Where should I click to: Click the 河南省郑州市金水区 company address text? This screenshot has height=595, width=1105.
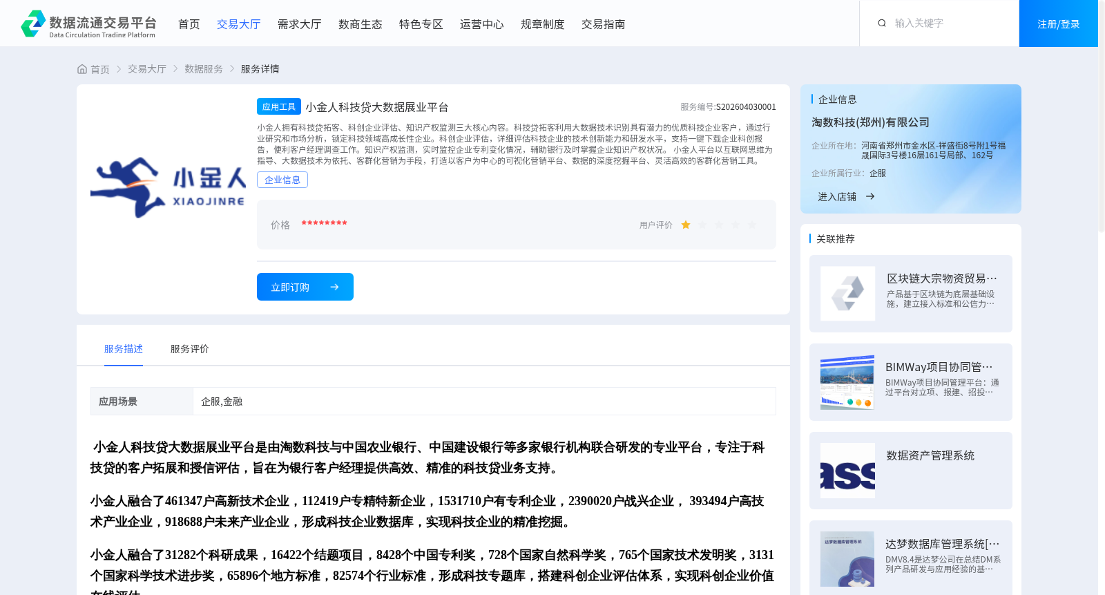934,151
